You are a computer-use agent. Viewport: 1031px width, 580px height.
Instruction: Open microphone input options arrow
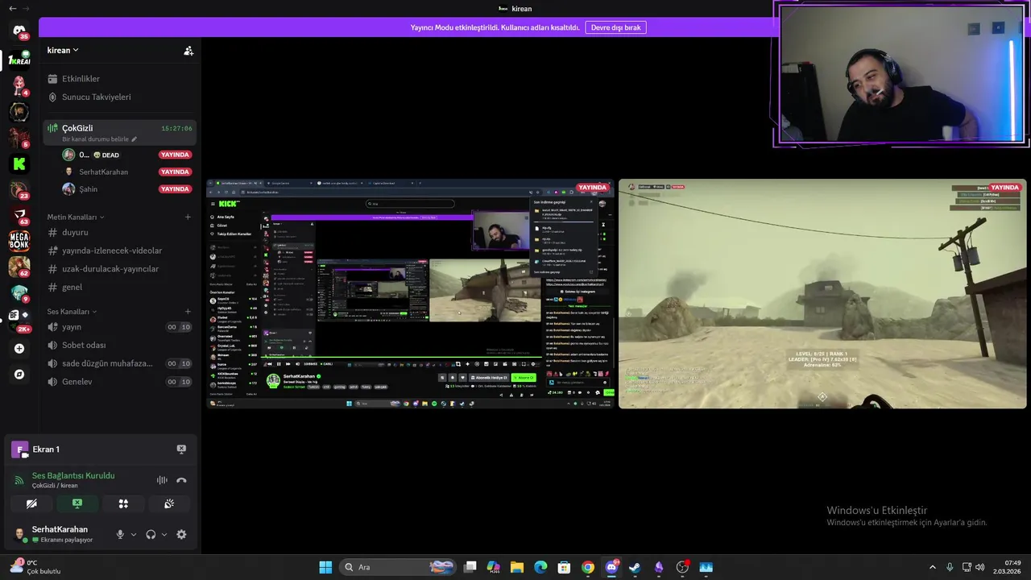pos(134,534)
